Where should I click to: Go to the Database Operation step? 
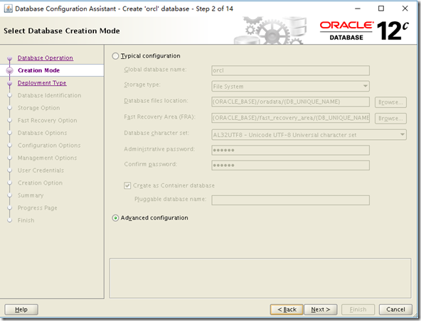(x=45, y=58)
